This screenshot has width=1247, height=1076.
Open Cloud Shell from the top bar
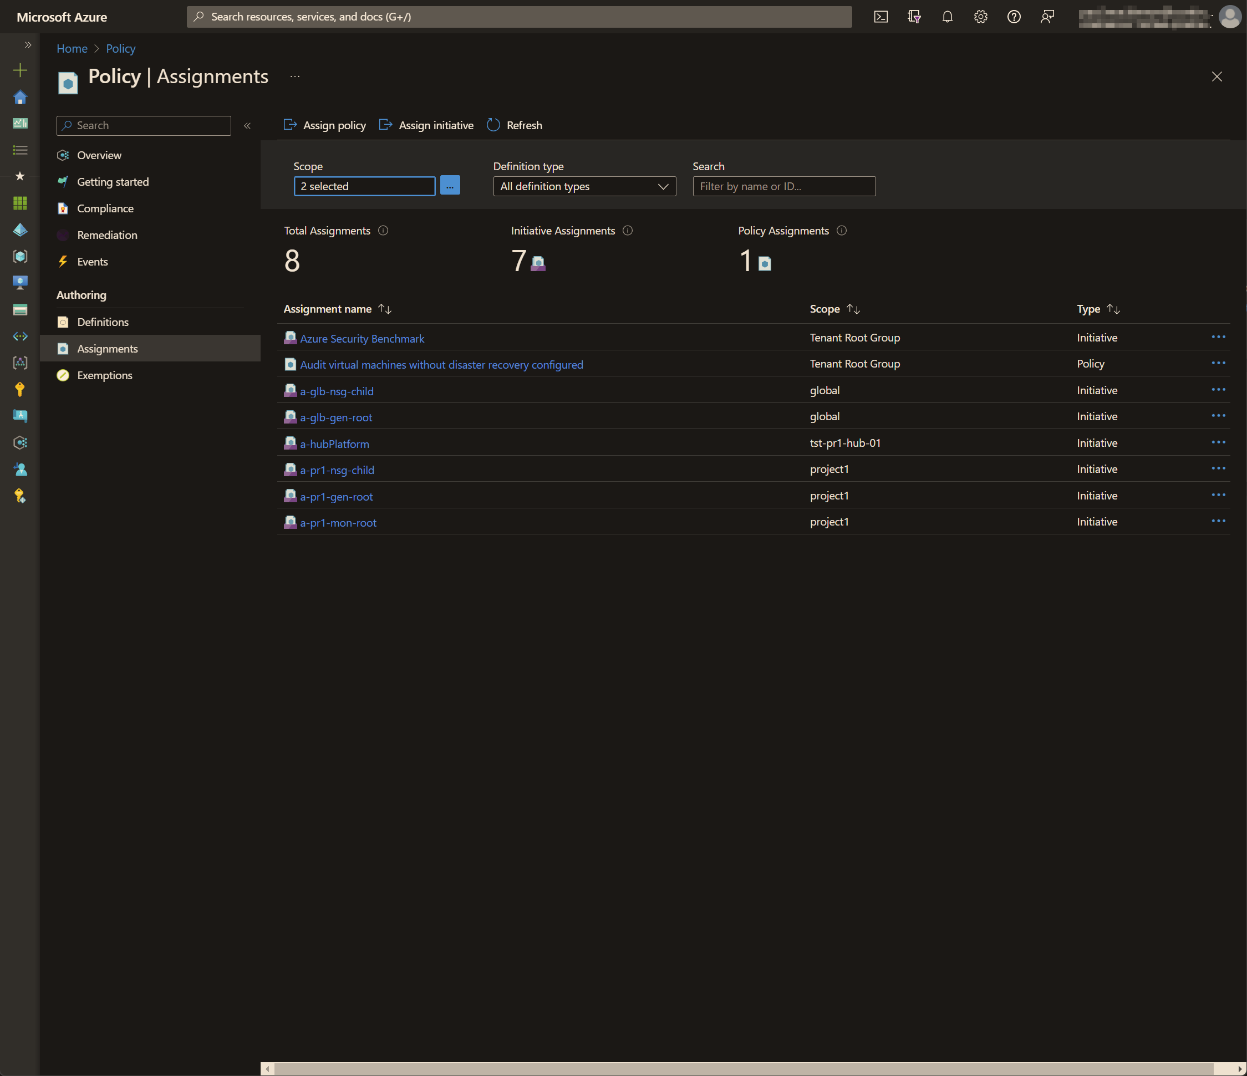[880, 17]
